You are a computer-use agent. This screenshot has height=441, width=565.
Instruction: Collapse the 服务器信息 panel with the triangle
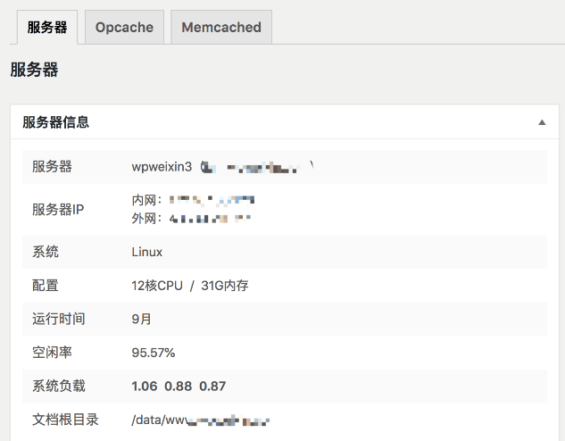(542, 122)
